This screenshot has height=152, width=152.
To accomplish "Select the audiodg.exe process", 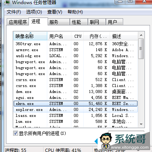I will (x=75, y=56).
